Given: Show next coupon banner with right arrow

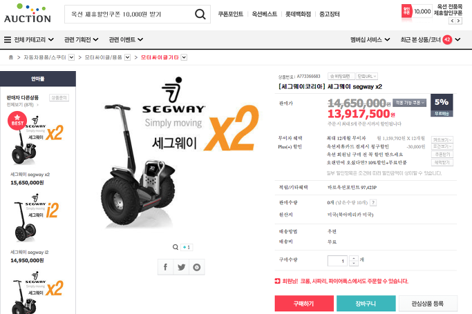Looking at the screenshot, I should click(x=458, y=21).
